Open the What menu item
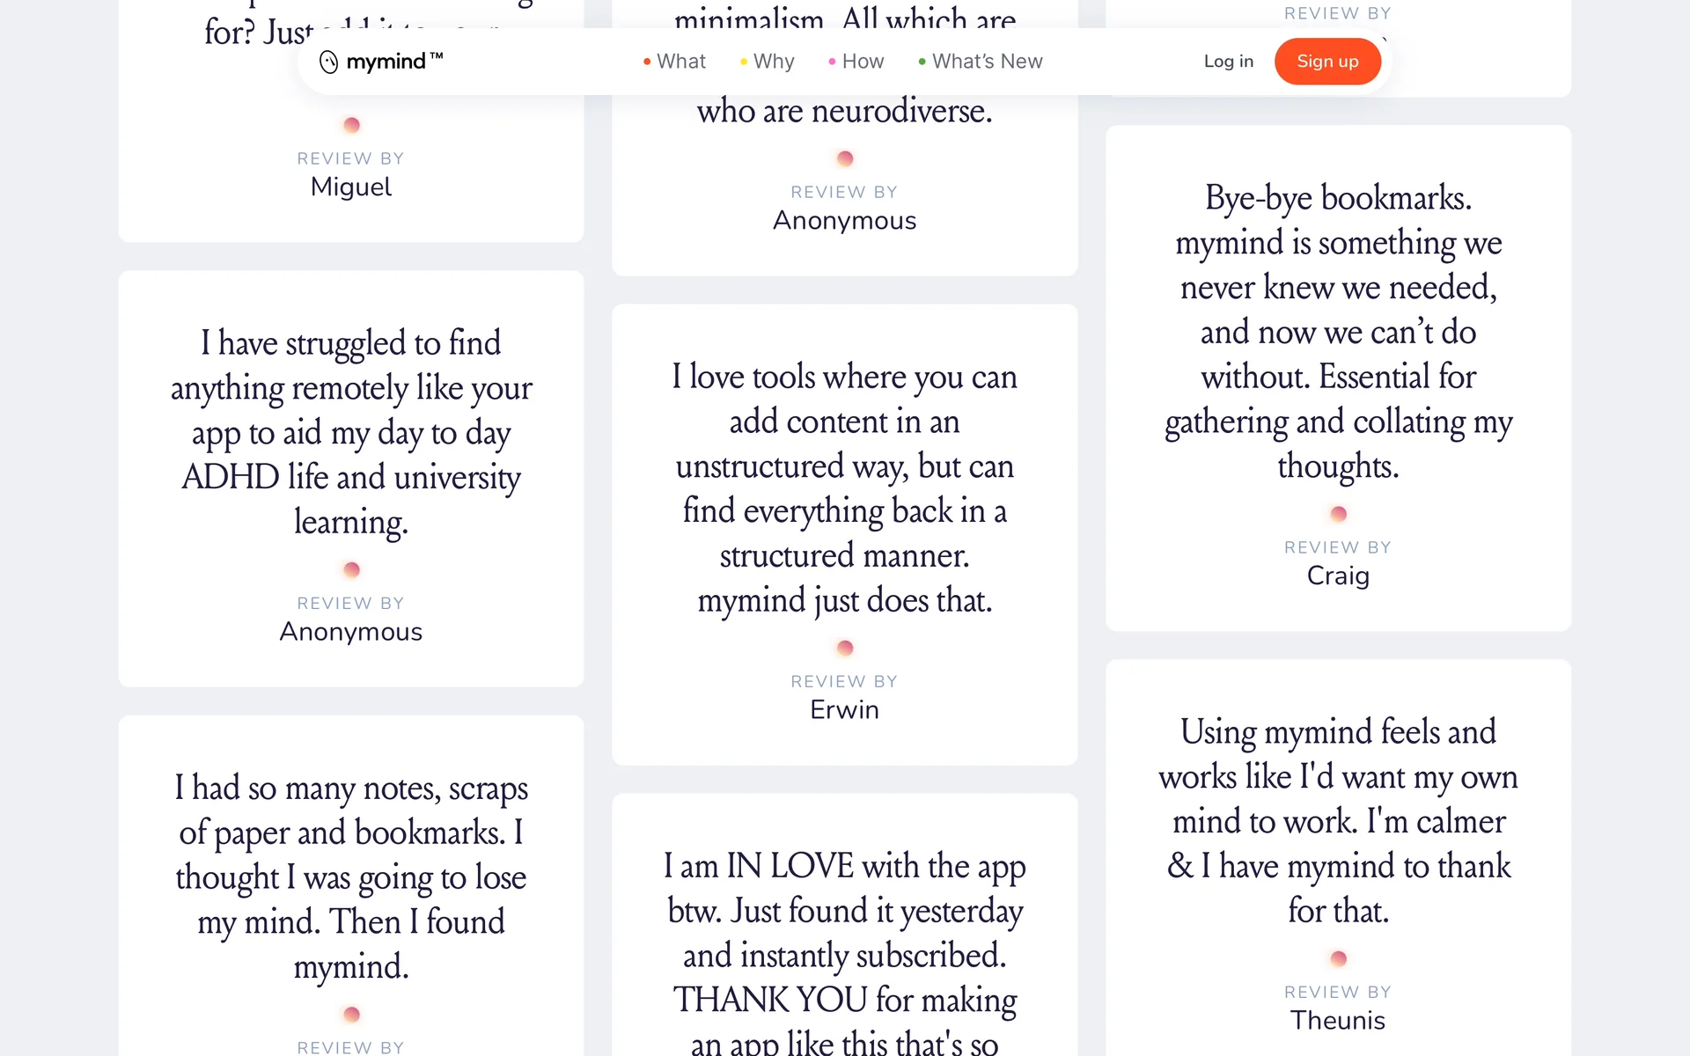The image size is (1690, 1056). pos(680,62)
